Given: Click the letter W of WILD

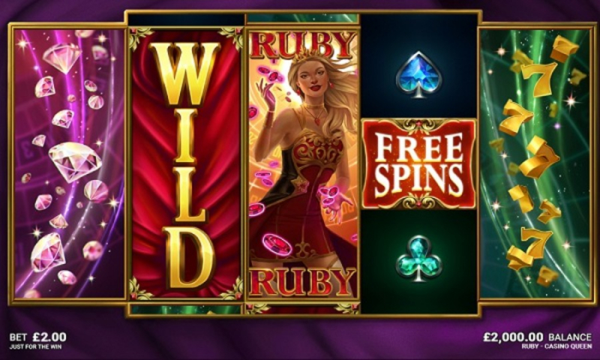Looking at the screenshot, I should 186,73.
